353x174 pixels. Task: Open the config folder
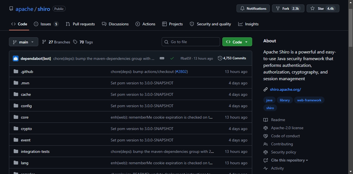[26, 106]
